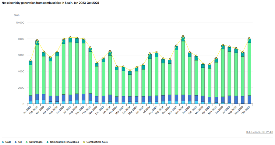The image size is (275, 145).
Task: Click the Oct-2025 yellow data marker
Action: [249, 38]
